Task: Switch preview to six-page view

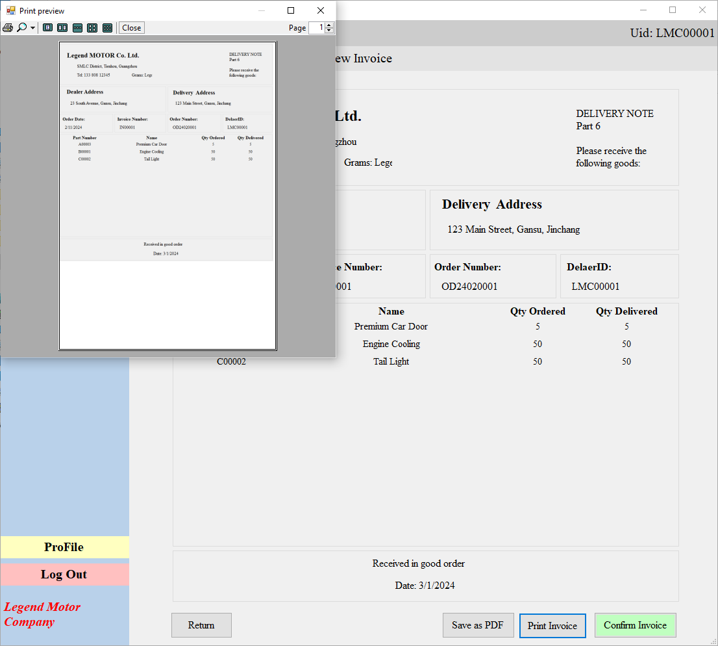Action: click(x=107, y=27)
